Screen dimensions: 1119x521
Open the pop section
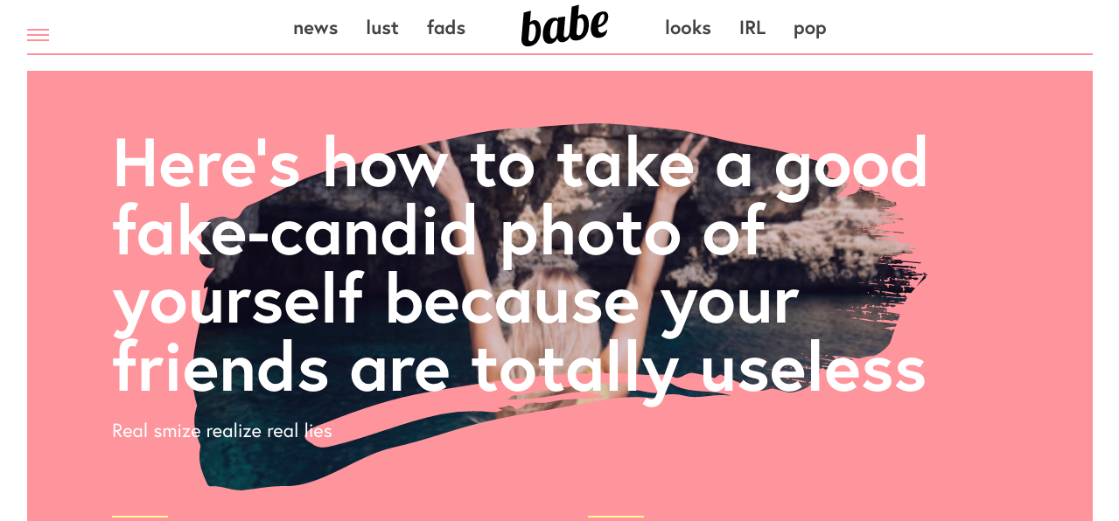point(810,29)
